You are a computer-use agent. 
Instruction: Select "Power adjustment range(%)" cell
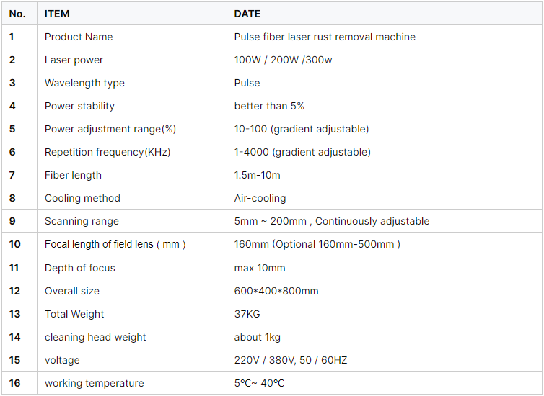[110, 129]
